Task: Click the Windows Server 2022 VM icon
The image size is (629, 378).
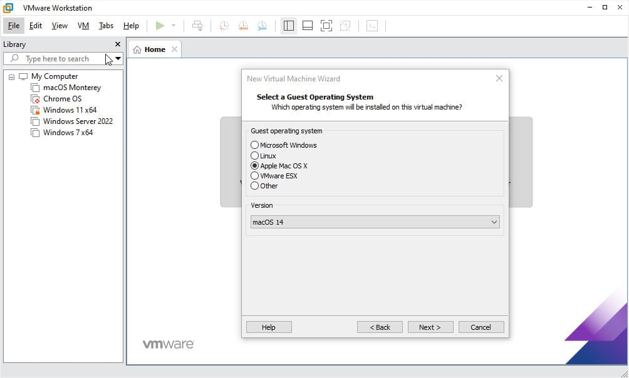Action: (35, 121)
